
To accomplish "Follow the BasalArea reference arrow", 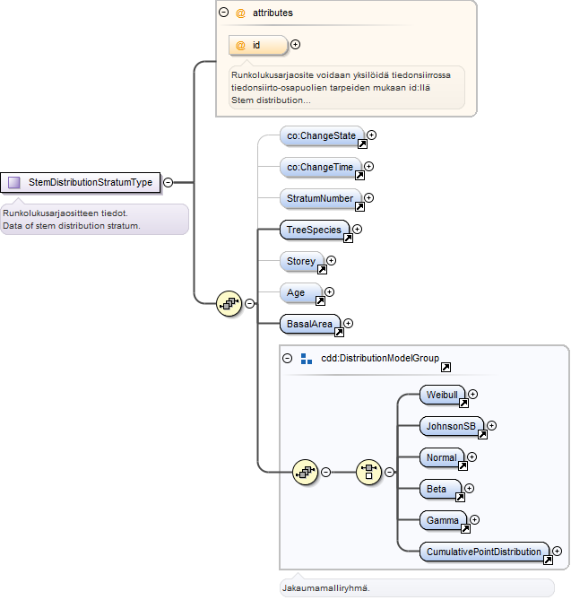I will coord(339,332).
